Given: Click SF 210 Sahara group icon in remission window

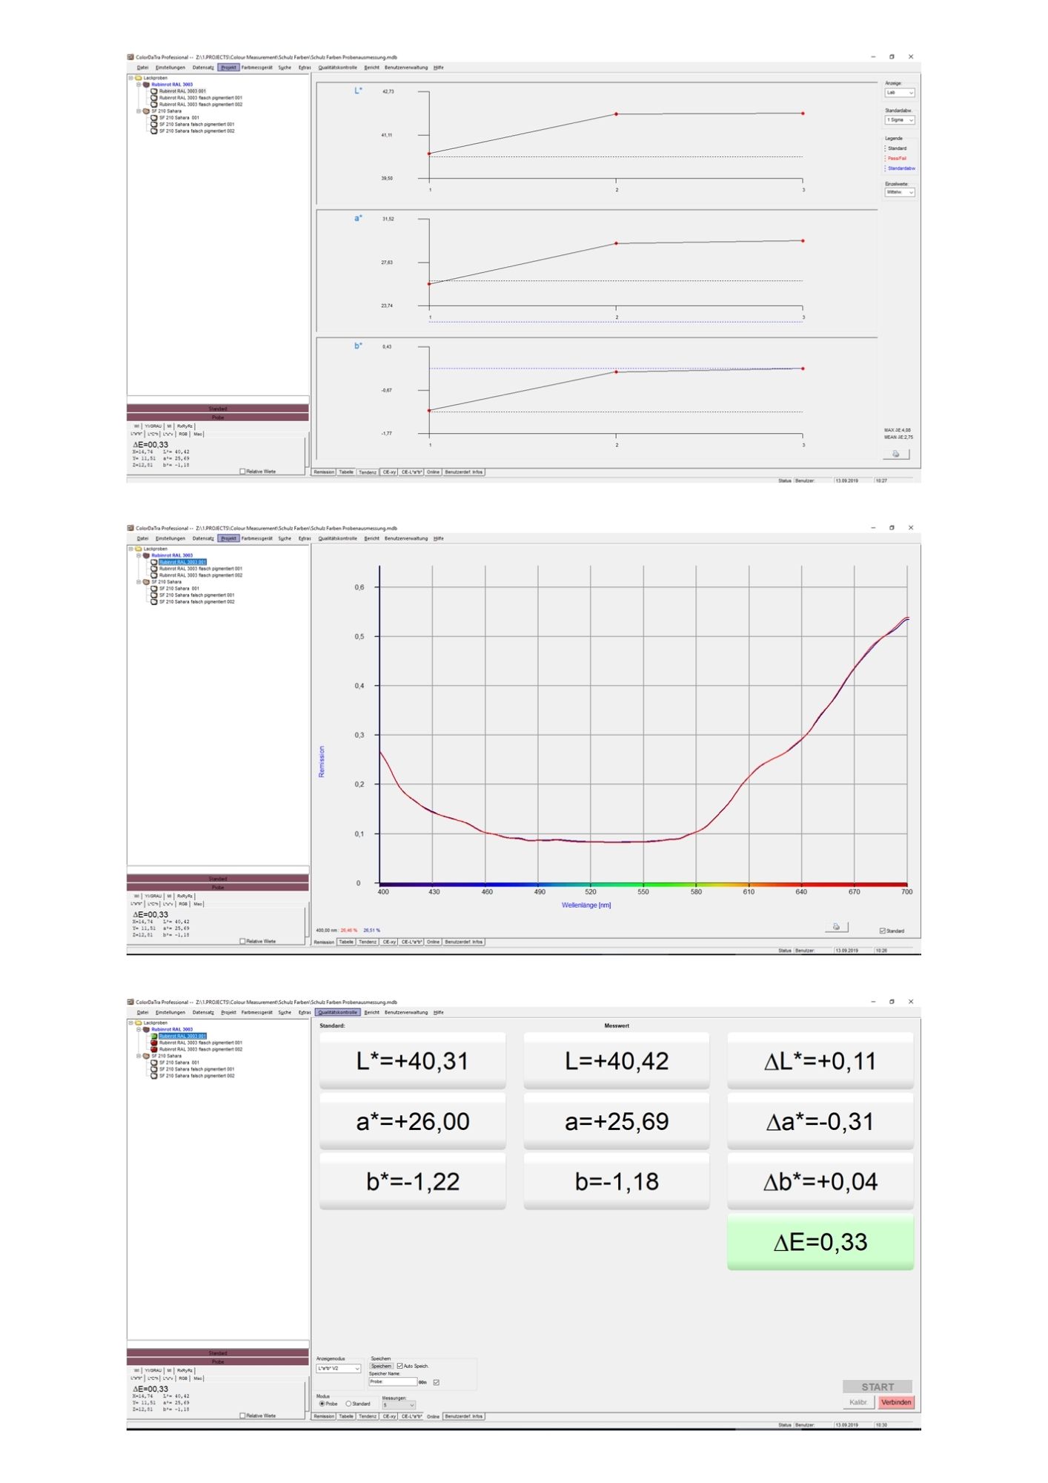Looking at the screenshot, I should 146,582.
